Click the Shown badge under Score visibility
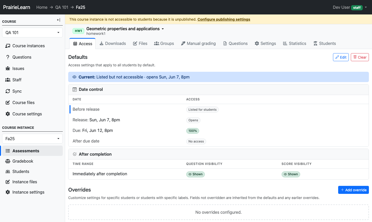The image size is (372, 222). (291, 174)
